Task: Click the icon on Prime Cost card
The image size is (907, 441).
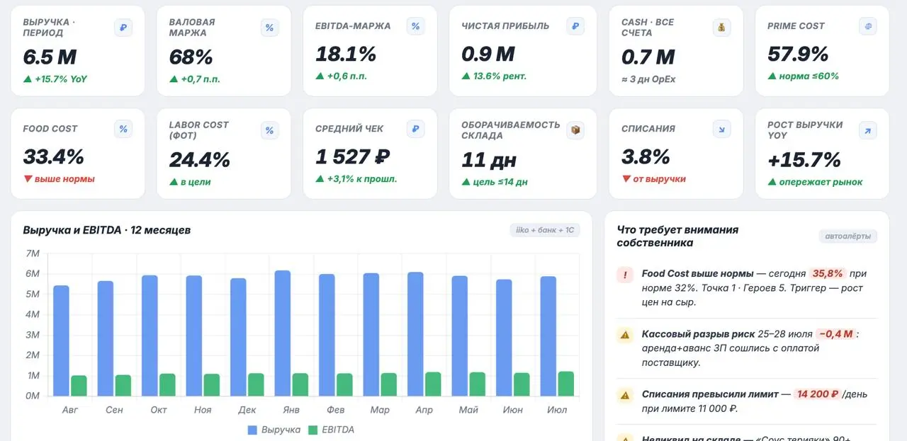Action: [x=868, y=25]
